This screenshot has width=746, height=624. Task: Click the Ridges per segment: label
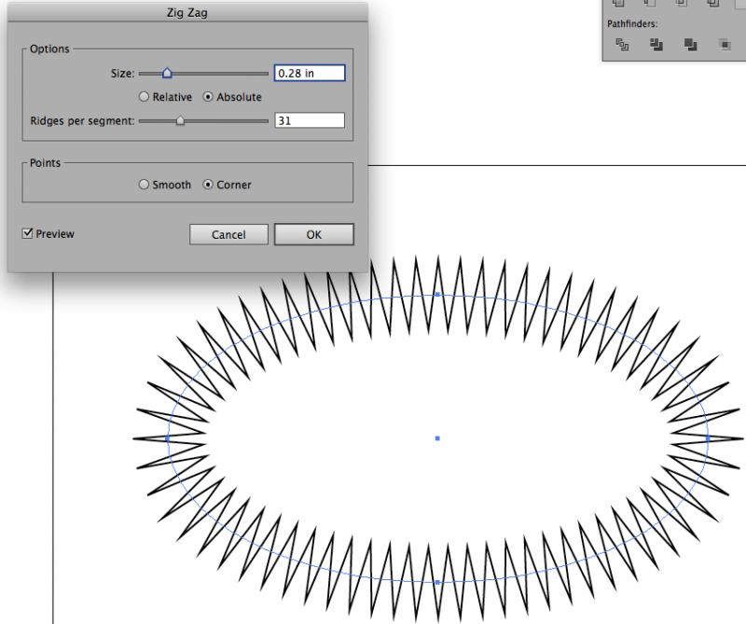(82, 121)
